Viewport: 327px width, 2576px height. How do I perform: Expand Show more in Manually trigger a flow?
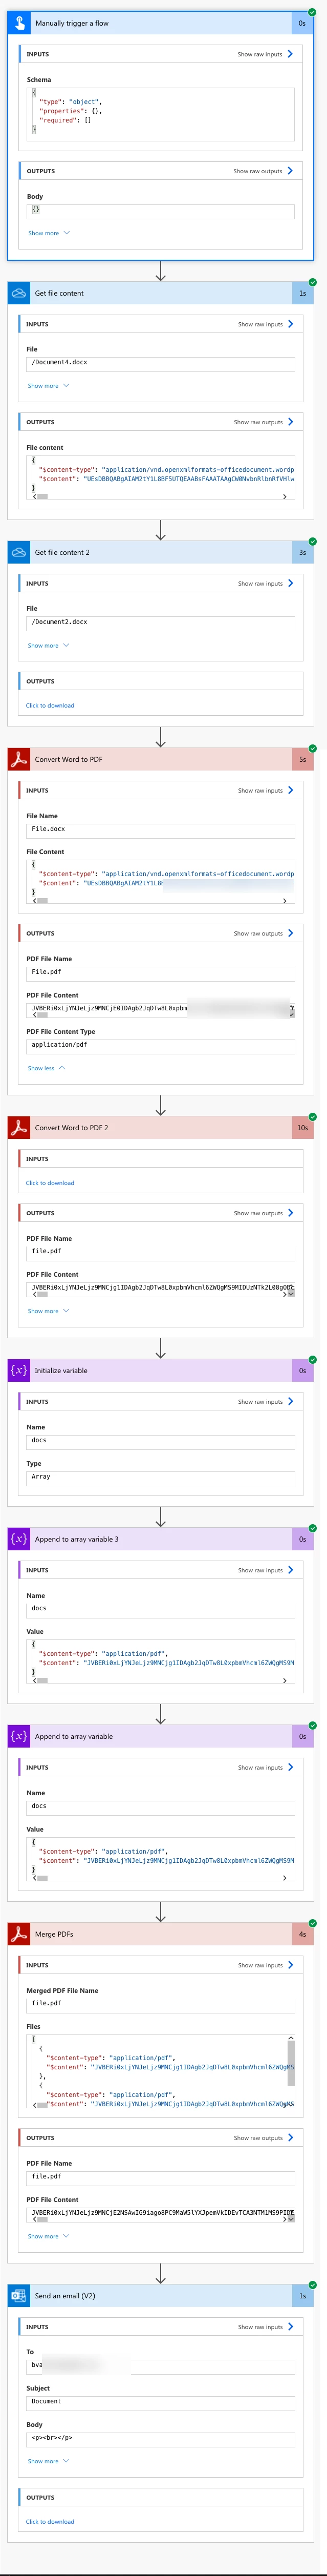click(48, 233)
